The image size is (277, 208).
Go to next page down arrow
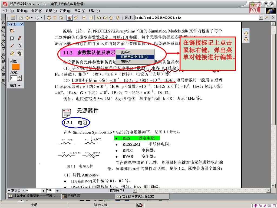click(118, 18)
